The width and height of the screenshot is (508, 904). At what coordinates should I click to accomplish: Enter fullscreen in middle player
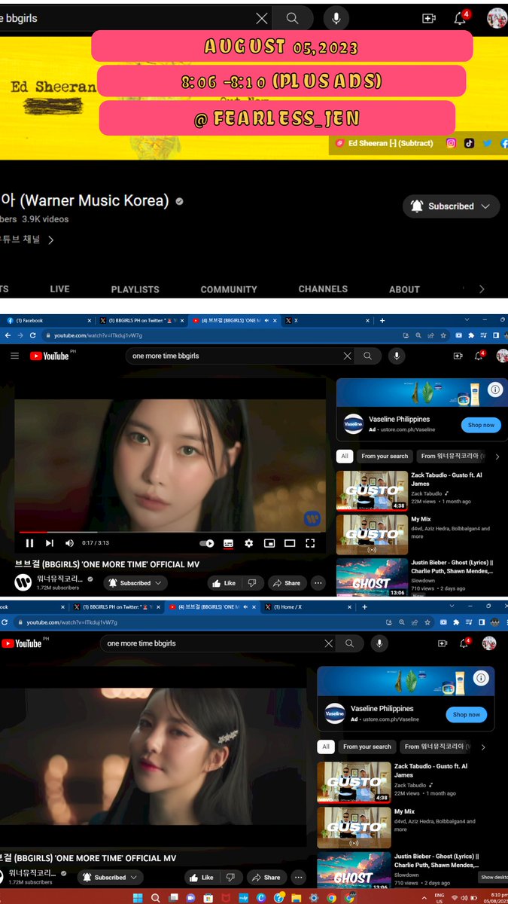[310, 543]
